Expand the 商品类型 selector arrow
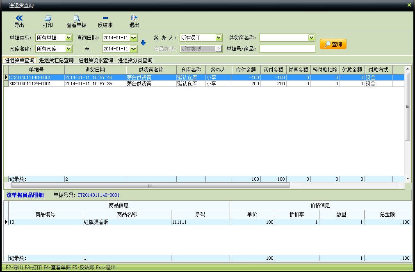Screen dimensions: 415x272 coord(219,49)
